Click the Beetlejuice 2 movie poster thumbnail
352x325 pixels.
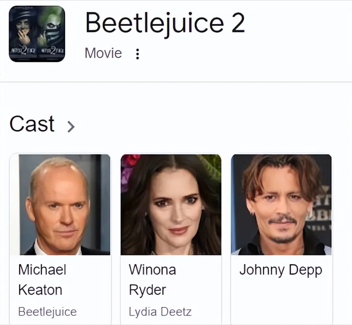[37, 34]
